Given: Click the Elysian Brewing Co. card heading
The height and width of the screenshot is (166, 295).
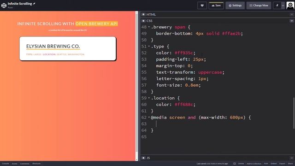Looking at the screenshot, I should coord(53,46).
